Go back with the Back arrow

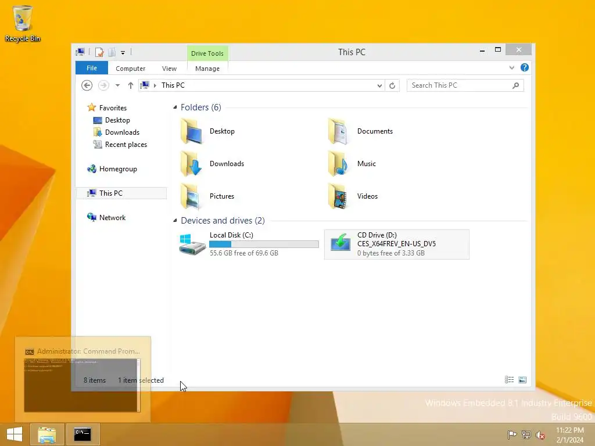[87, 85]
